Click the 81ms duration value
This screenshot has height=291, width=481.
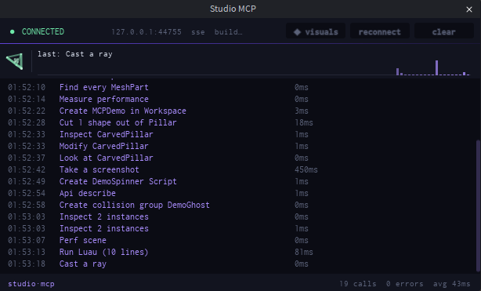tap(304, 252)
